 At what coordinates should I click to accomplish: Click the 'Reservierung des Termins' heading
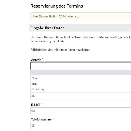(57, 6)
